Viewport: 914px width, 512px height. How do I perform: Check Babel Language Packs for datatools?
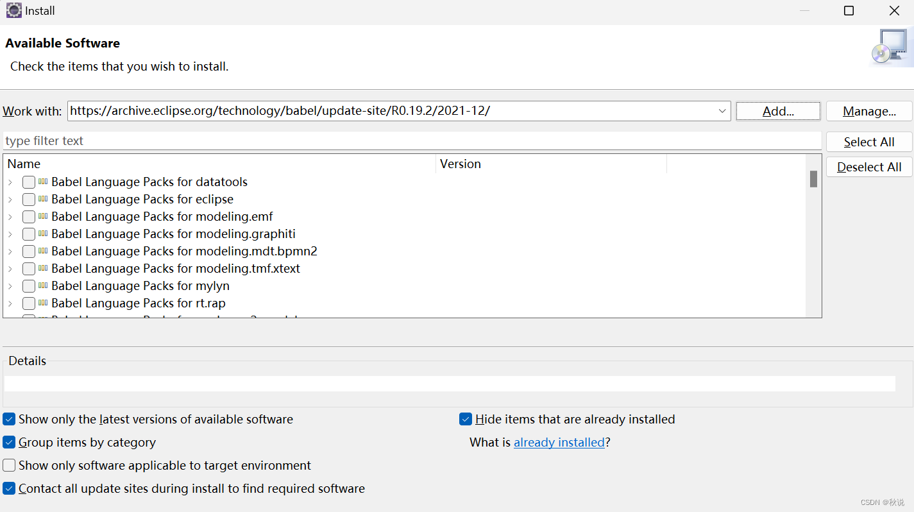click(x=29, y=182)
